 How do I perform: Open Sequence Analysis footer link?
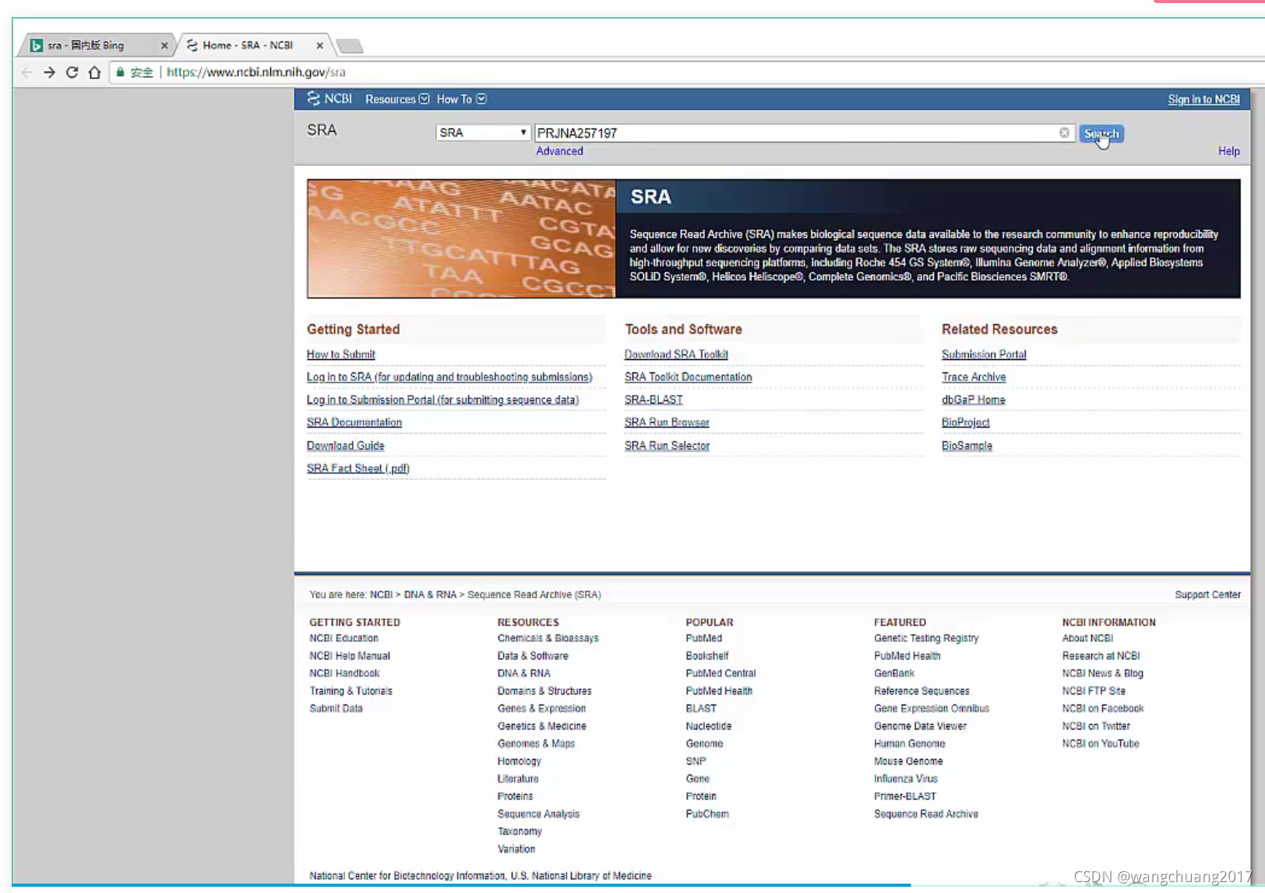pyautogui.click(x=538, y=814)
